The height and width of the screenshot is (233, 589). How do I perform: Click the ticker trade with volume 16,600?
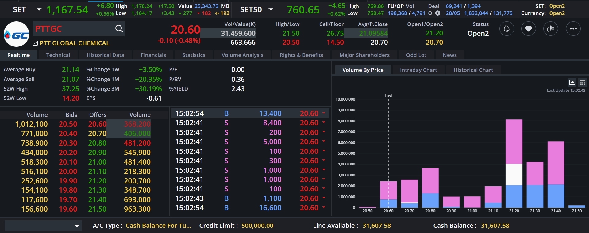250,208
